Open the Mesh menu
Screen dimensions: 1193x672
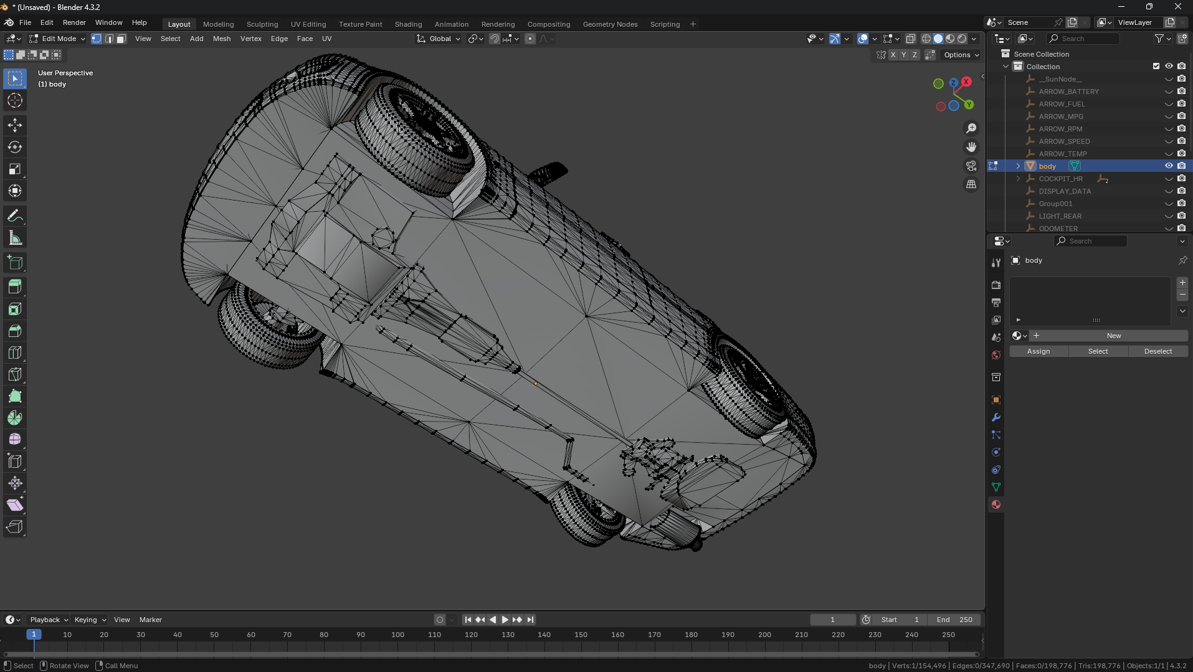pos(221,39)
